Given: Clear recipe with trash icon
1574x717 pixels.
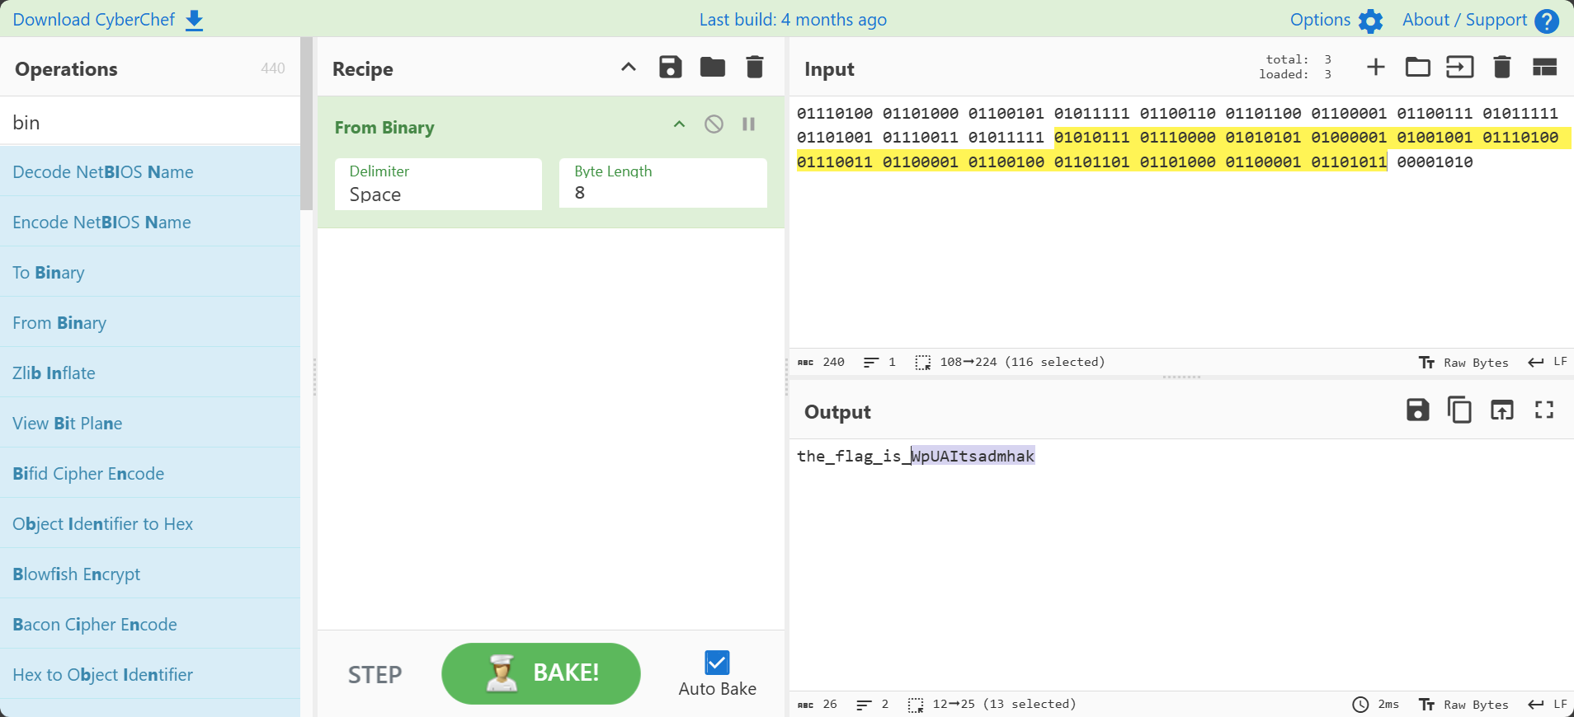Looking at the screenshot, I should [754, 68].
